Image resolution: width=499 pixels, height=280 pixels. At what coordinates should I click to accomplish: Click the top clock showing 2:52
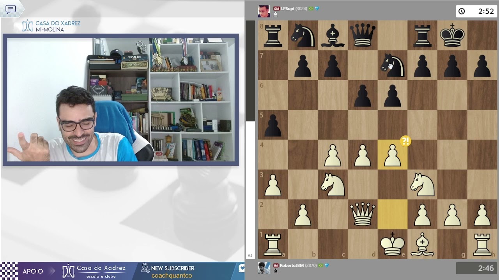point(476,11)
